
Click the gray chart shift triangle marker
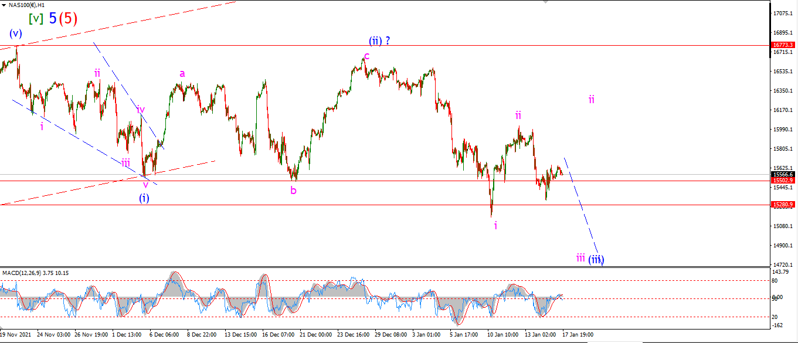(x=546, y=2)
